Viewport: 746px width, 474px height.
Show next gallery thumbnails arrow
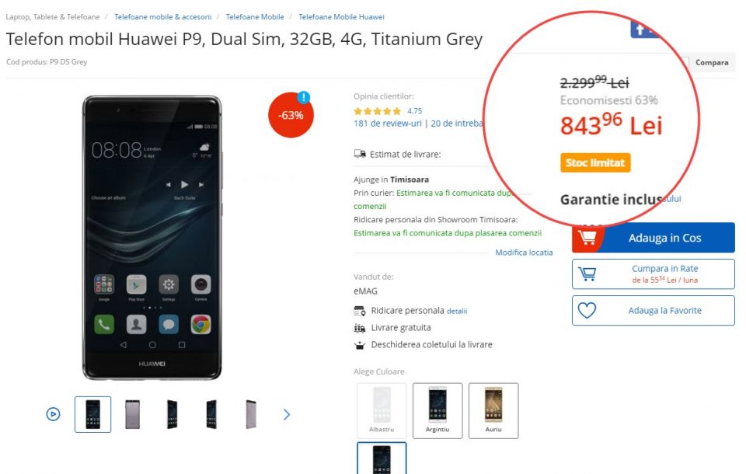click(x=287, y=414)
